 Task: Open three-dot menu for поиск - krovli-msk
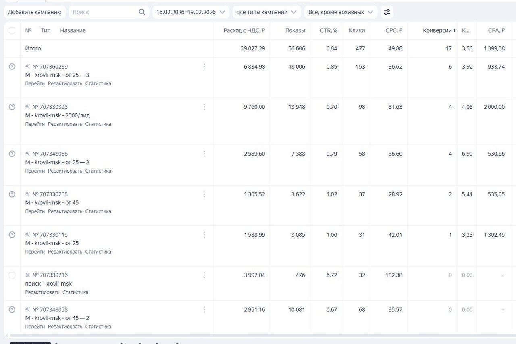click(204, 275)
